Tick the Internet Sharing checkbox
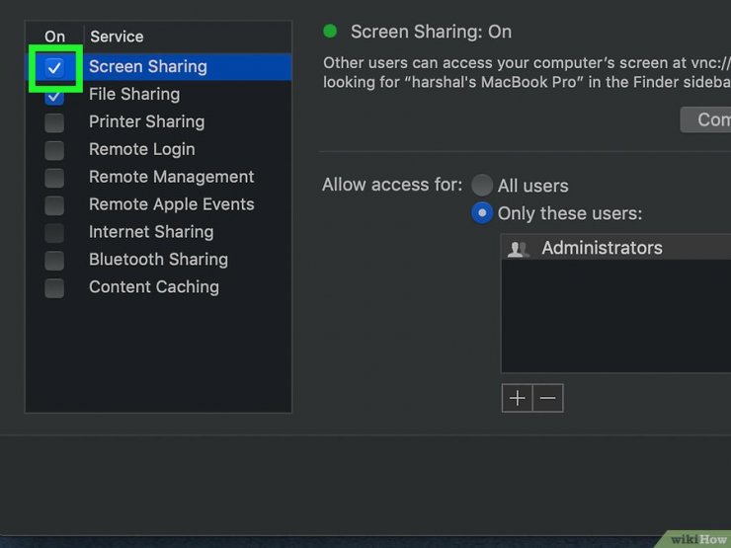The width and height of the screenshot is (731, 548). pyautogui.click(x=54, y=233)
